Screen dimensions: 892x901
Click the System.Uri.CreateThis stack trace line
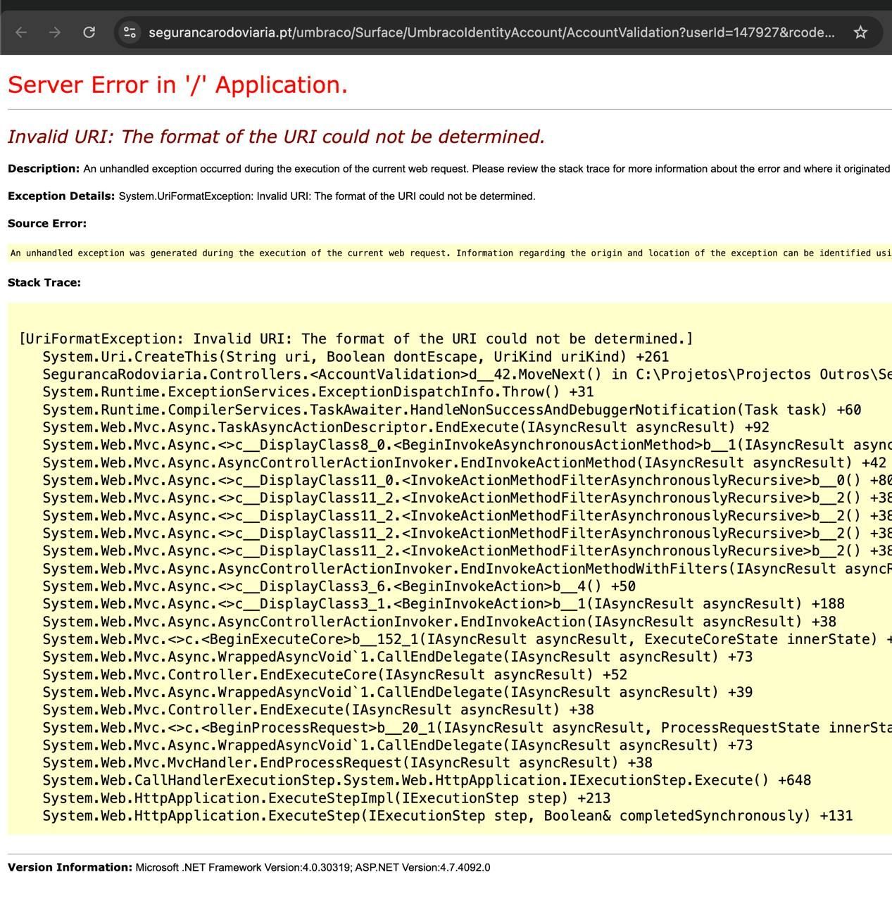click(356, 357)
